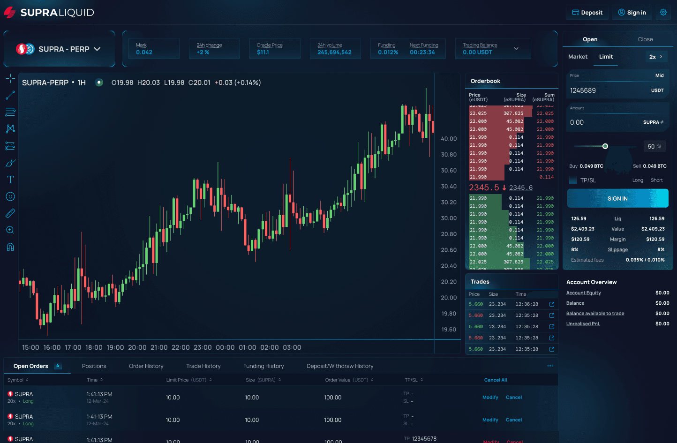Click SUPRA coin icon in first order row
The width and height of the screenshot is (677, 443).
point(10,394)
